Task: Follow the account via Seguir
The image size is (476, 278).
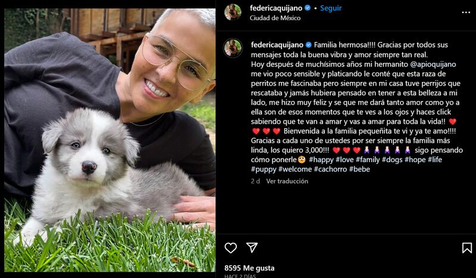Action: click(331, 8)
